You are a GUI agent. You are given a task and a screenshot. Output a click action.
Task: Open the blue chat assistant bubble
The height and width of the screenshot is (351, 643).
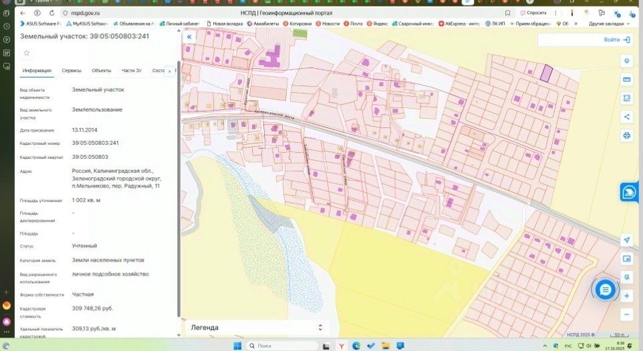[x=605, y=289]
